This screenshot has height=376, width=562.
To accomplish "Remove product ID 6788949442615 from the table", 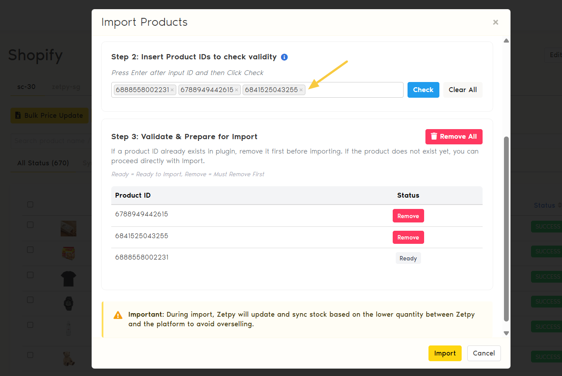I will pyautogui.click(x=408, y=216).
